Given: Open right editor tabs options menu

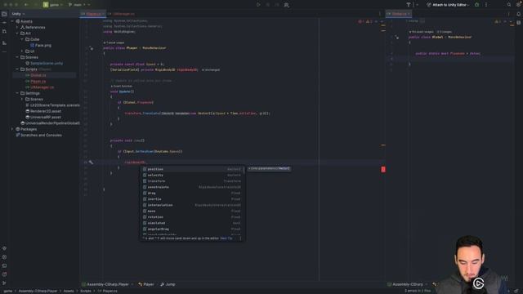Looking at the screenshot, I should pos(508,14).
